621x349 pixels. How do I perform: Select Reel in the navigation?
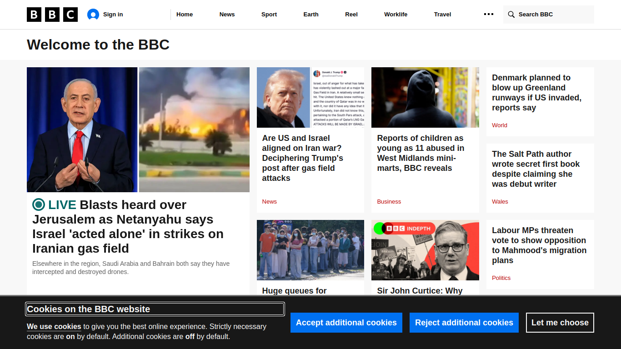click(x=351, y=15)
